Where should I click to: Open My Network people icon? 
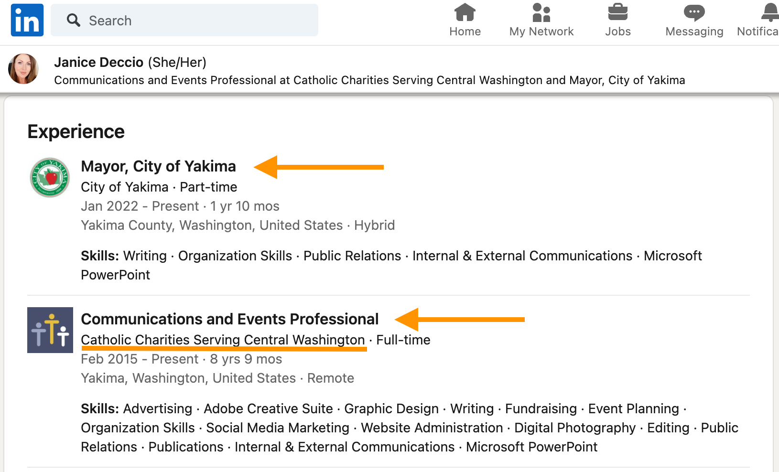coord(541,12)
